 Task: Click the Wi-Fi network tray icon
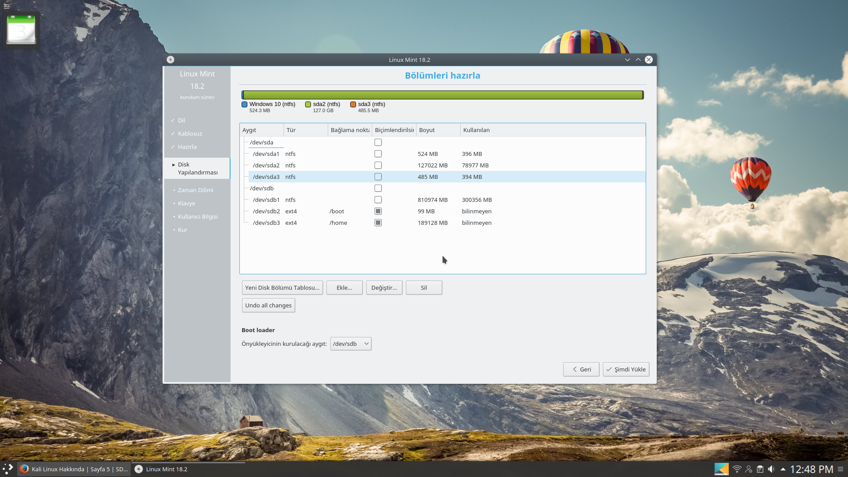click(737, 469)
